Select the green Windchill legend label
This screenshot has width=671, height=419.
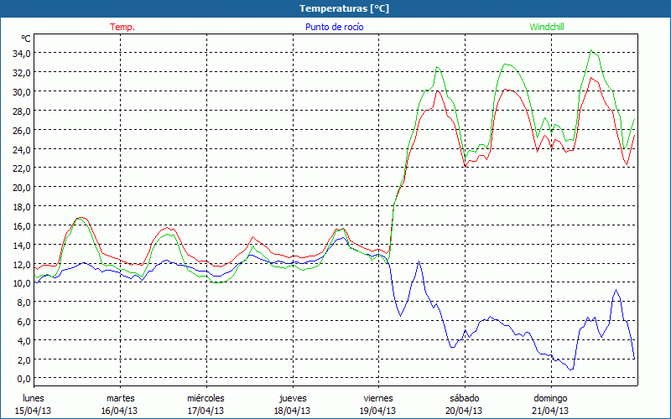(x=546, y=27)
